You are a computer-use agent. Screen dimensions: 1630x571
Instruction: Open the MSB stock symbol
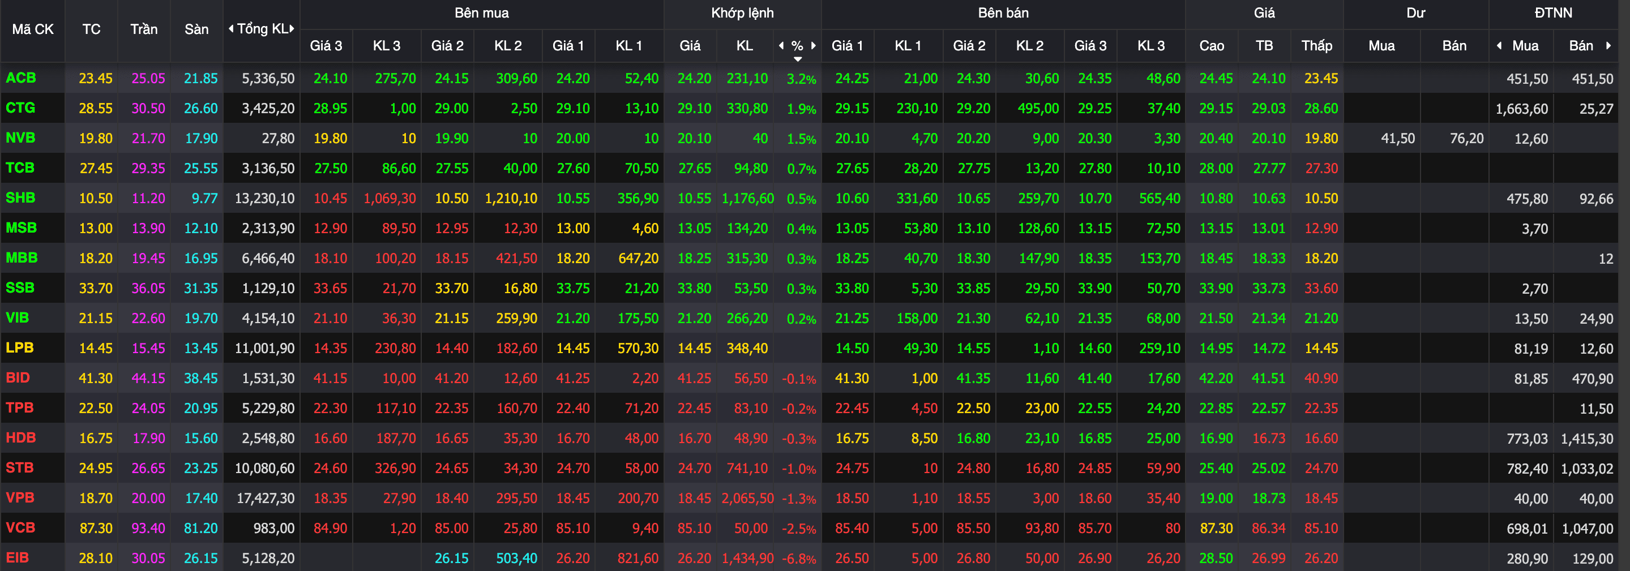(x=21, y=227)
